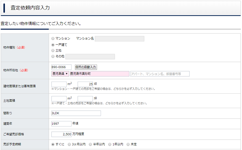Screen dimensions: 242x150
Task: Click the postal code field 890-0066
Action: [x=62, y=67]
